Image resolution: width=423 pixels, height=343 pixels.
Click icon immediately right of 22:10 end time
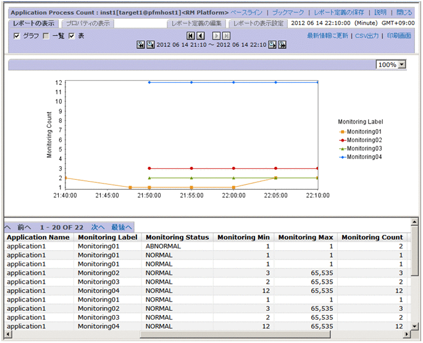pos(272,45)
